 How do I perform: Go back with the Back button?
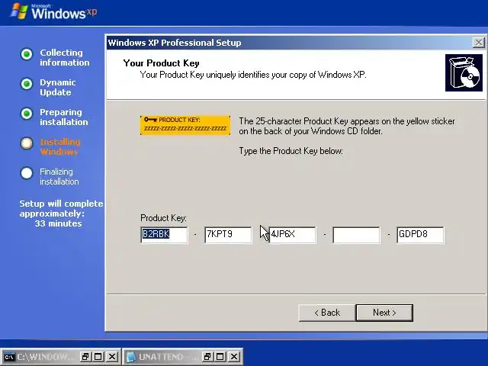[x=327, y=313]
